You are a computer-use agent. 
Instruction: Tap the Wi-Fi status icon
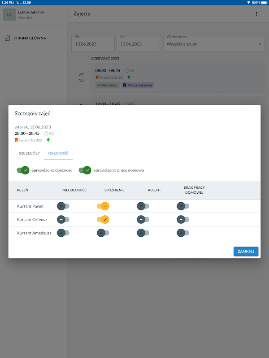(248, 3)
